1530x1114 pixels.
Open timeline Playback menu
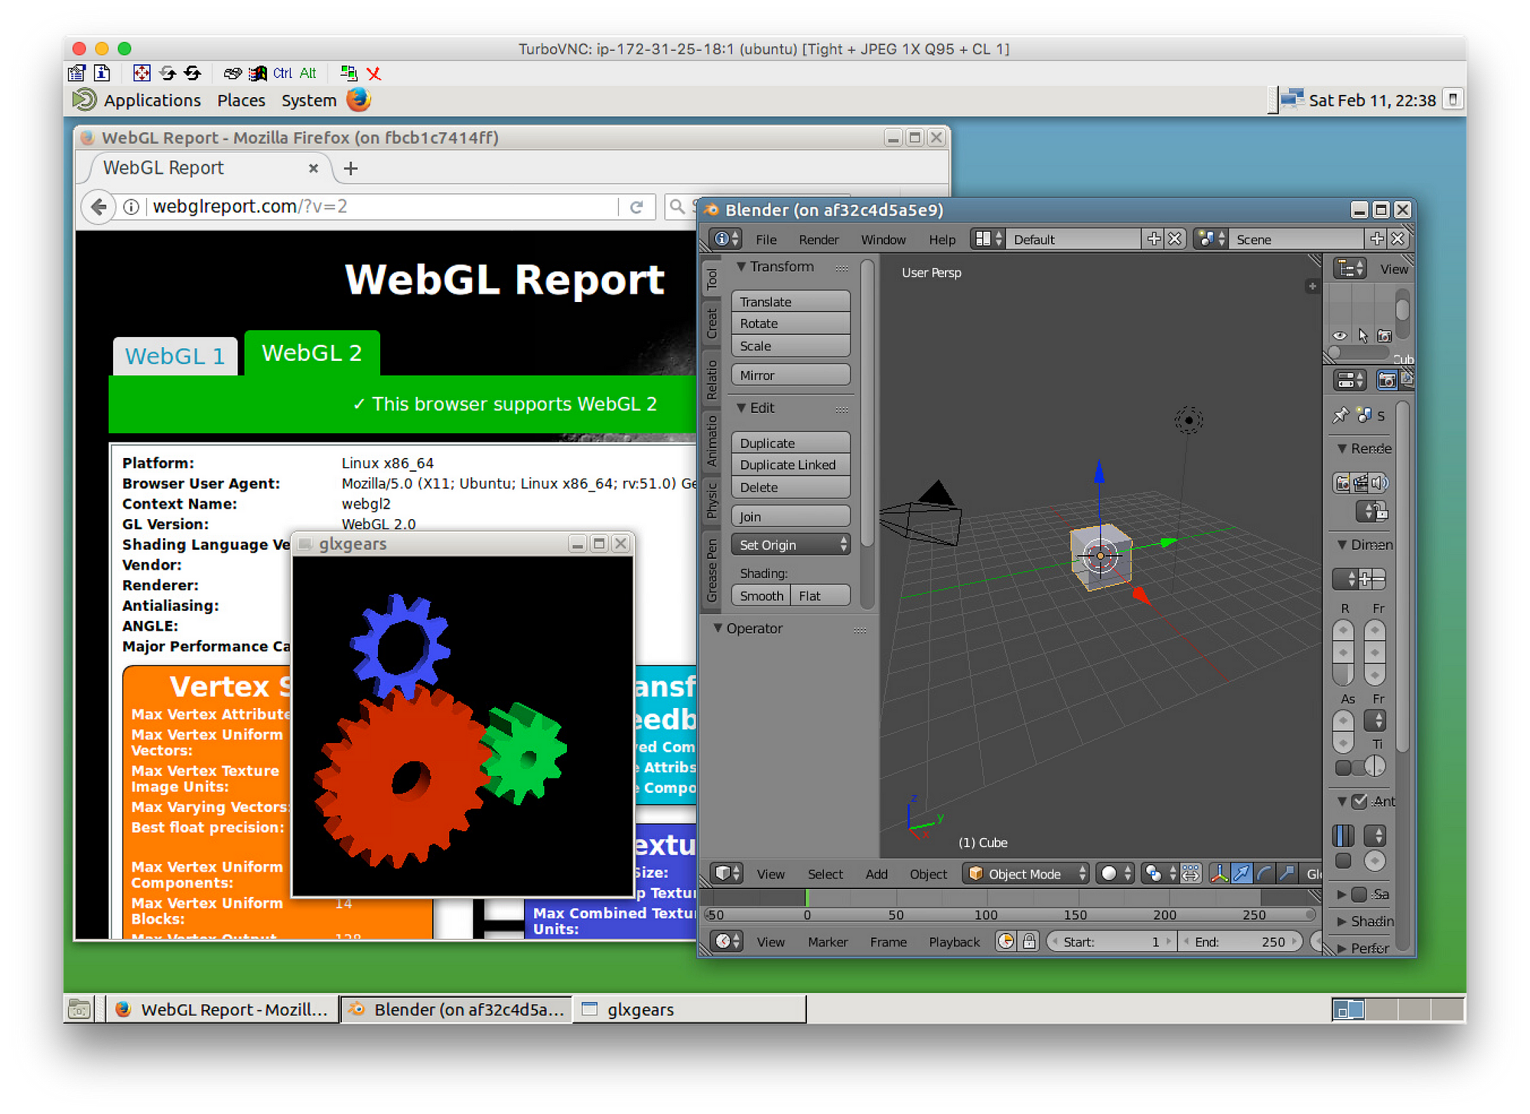(954, 942)
